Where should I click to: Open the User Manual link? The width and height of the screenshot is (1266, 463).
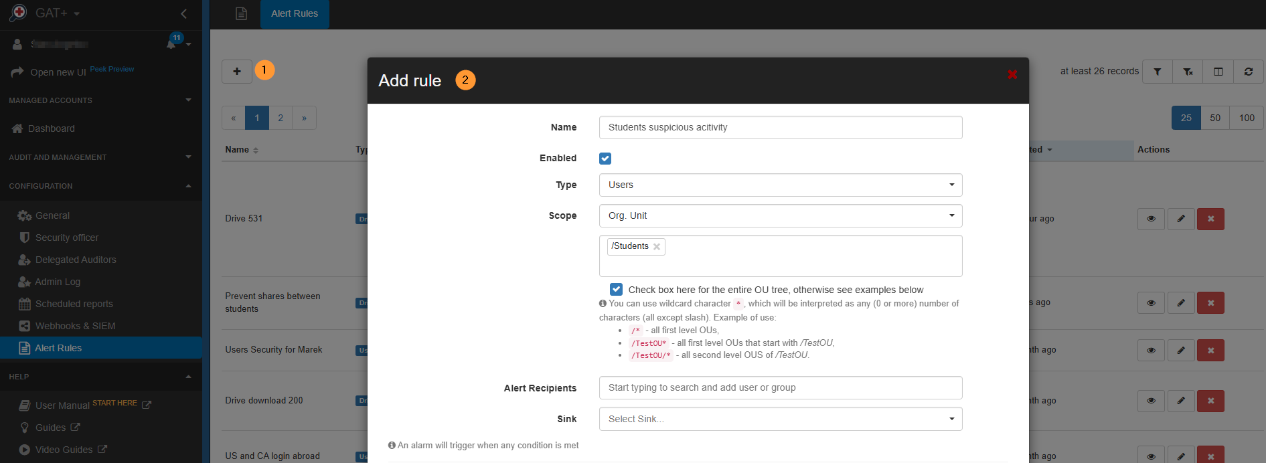tap(62, 405)
